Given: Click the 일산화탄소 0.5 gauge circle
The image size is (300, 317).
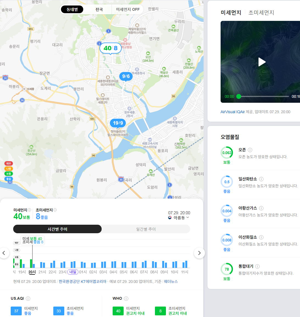Looking at the screenshot, I should point(227,182).
